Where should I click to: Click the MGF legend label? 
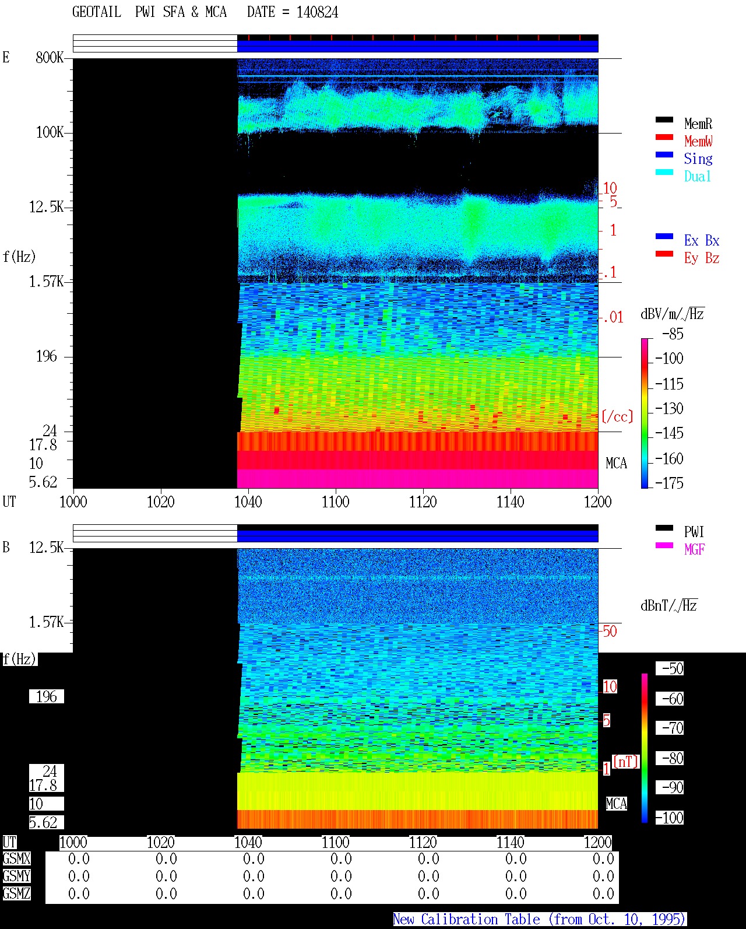[694, 549]
